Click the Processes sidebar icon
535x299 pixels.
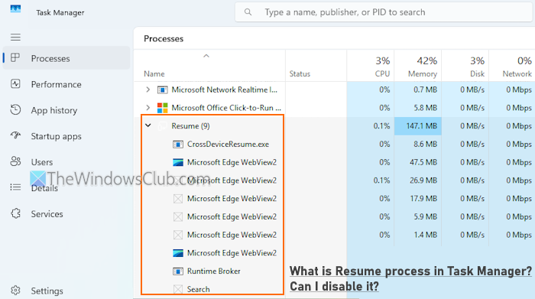tap(15, 57)
